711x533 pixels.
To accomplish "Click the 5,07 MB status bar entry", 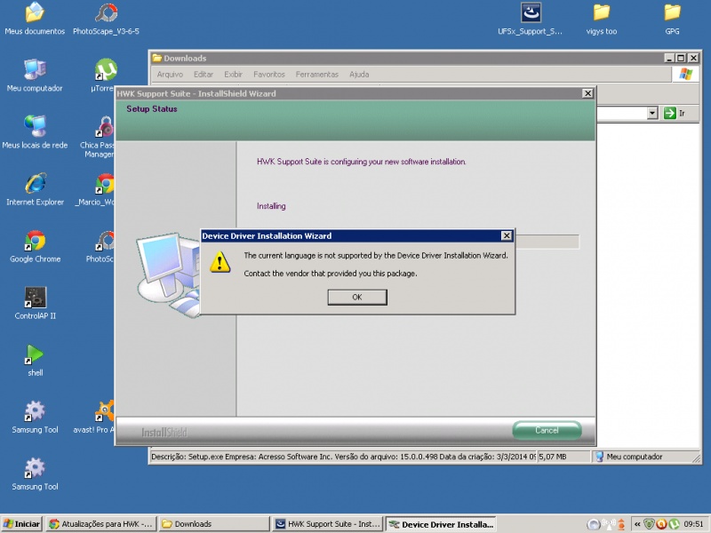I will (x=563, y=457).
